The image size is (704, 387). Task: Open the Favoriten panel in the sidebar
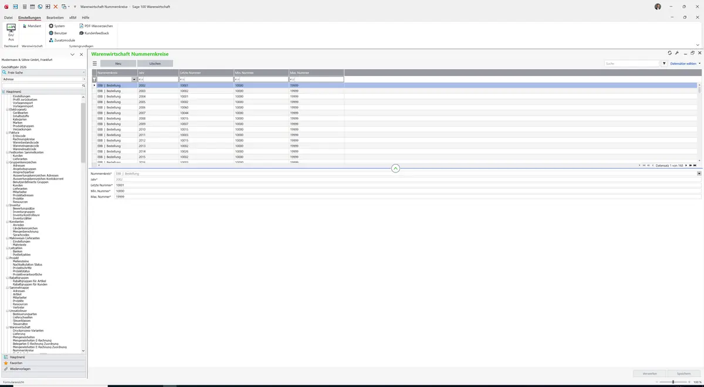pos(43,363)
